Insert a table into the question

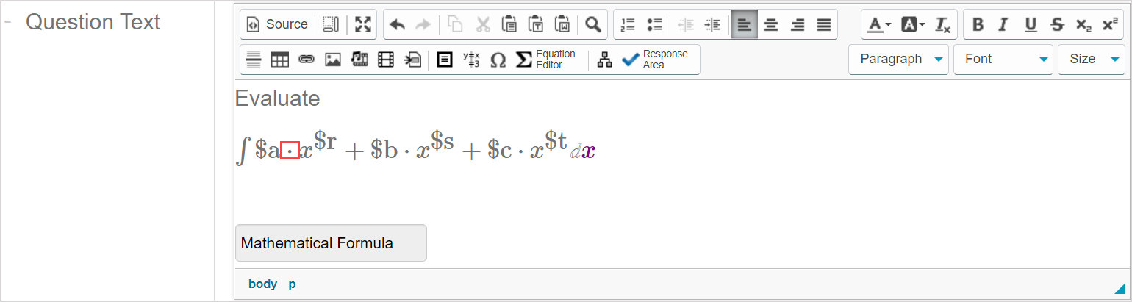280,60
